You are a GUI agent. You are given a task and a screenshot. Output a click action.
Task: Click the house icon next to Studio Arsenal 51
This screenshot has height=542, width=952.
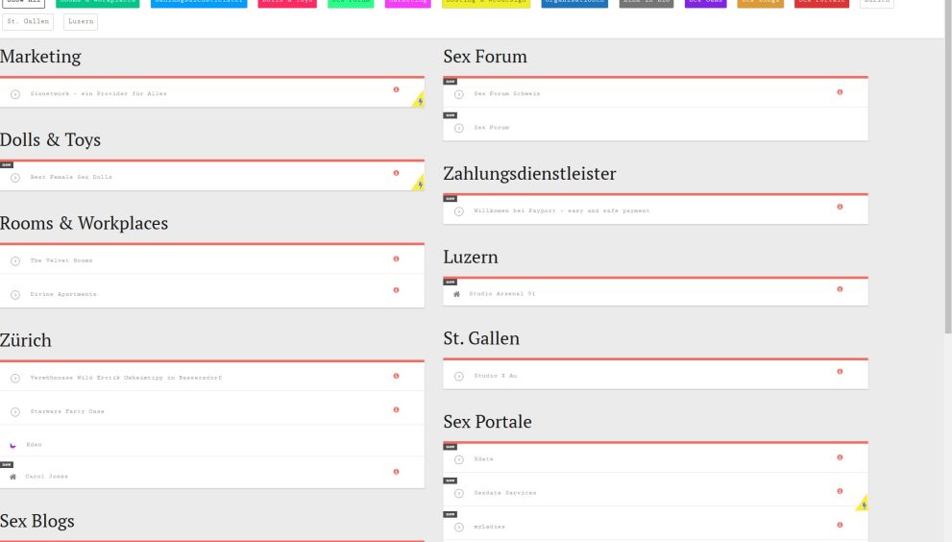(456, 294)
